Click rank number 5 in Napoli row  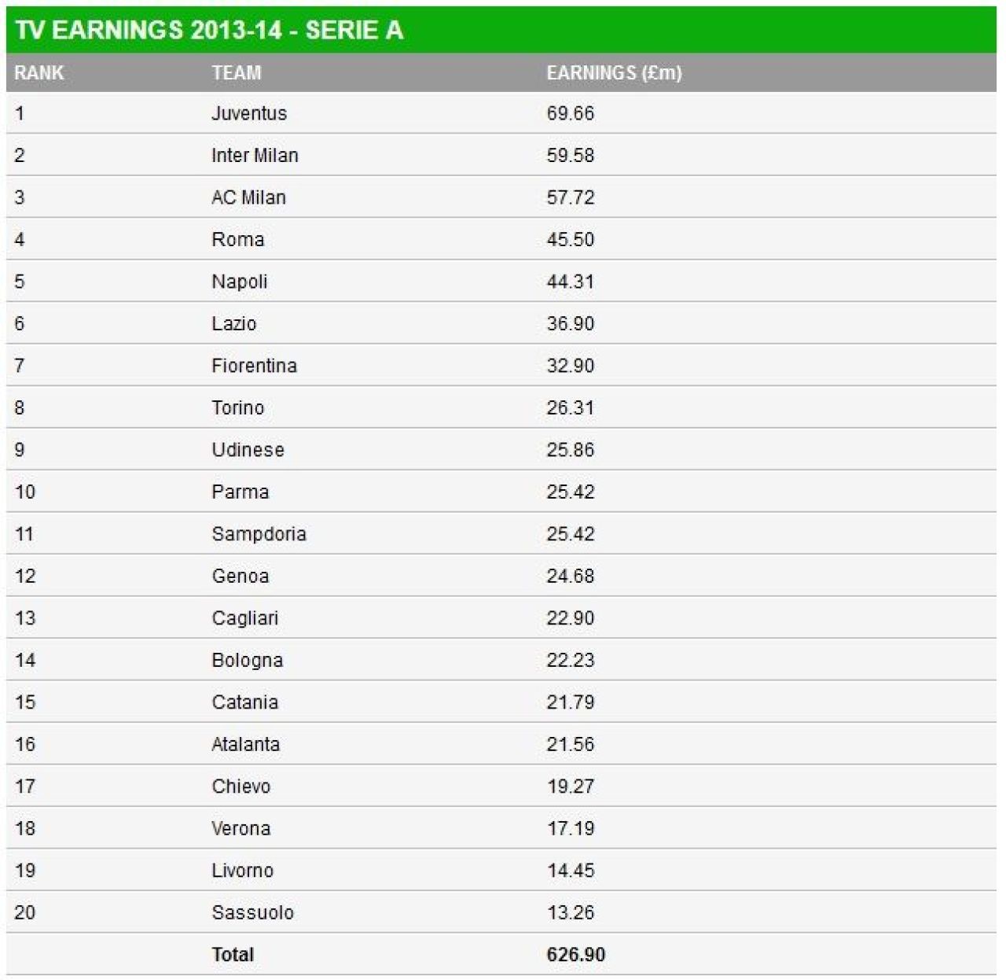20,282
